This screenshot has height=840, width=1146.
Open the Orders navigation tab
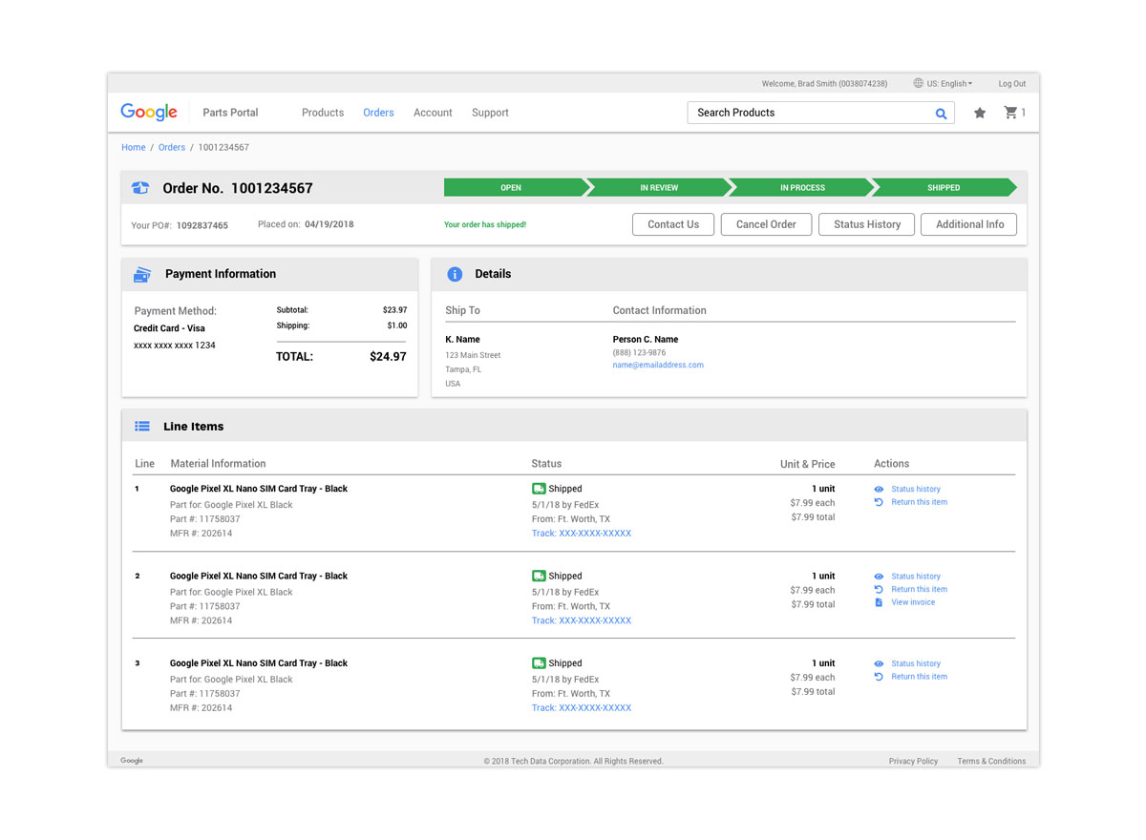click(x=378, y=113)
